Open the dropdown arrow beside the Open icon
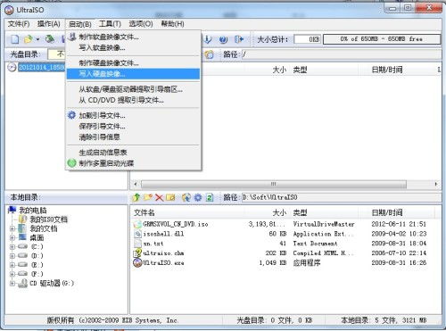The height and width of the screenshot is (331, 446). (x=37, y=39)
